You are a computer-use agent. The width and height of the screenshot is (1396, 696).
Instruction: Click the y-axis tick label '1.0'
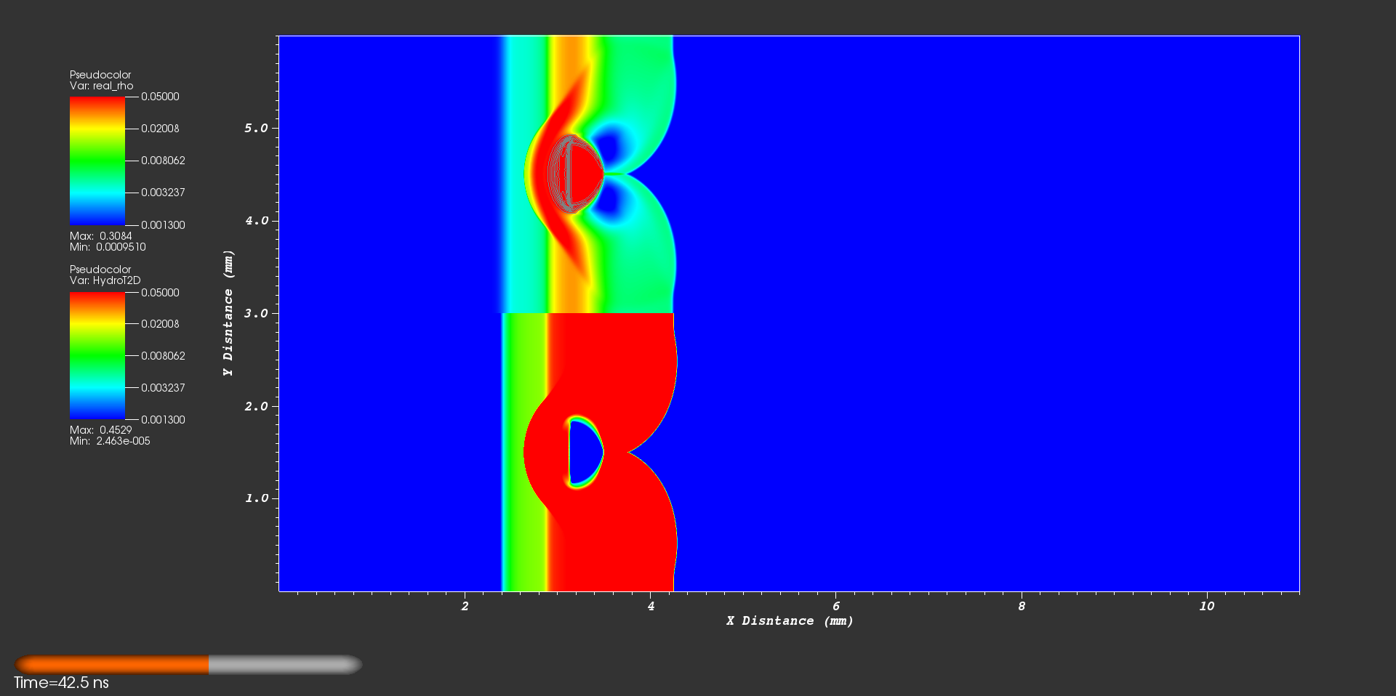pos(256,498)
